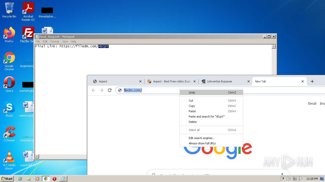Viewport: 325px width, 182px height.
Task: Open the media player taskbar icon
Action: click(37, 179)
